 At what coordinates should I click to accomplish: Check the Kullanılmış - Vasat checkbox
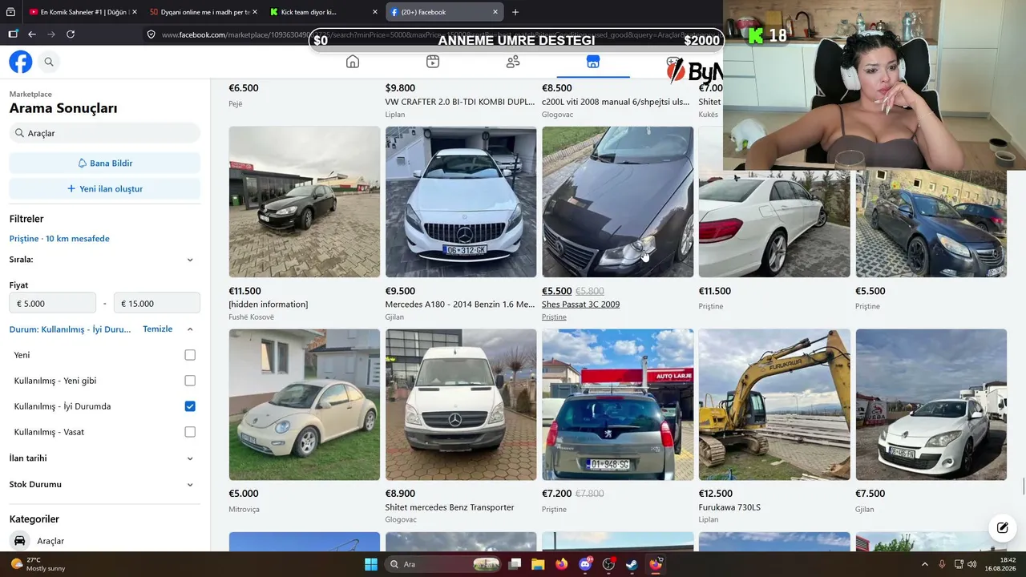pyautogui.click(x=190, y=432)
